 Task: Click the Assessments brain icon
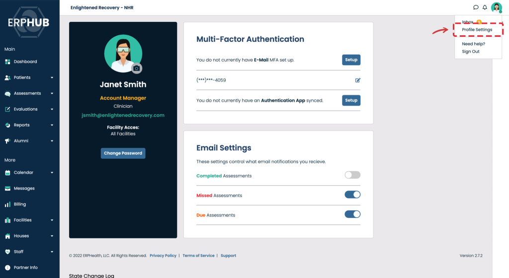7,93
